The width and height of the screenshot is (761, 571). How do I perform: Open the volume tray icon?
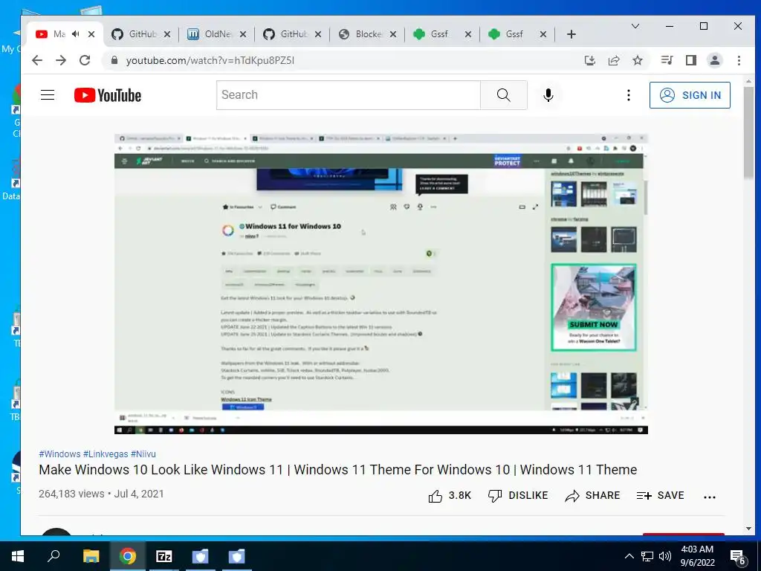[665, 556]
